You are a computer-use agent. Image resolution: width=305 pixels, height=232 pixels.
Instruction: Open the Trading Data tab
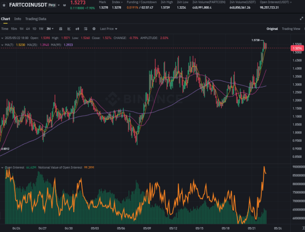tap(36, 19)
